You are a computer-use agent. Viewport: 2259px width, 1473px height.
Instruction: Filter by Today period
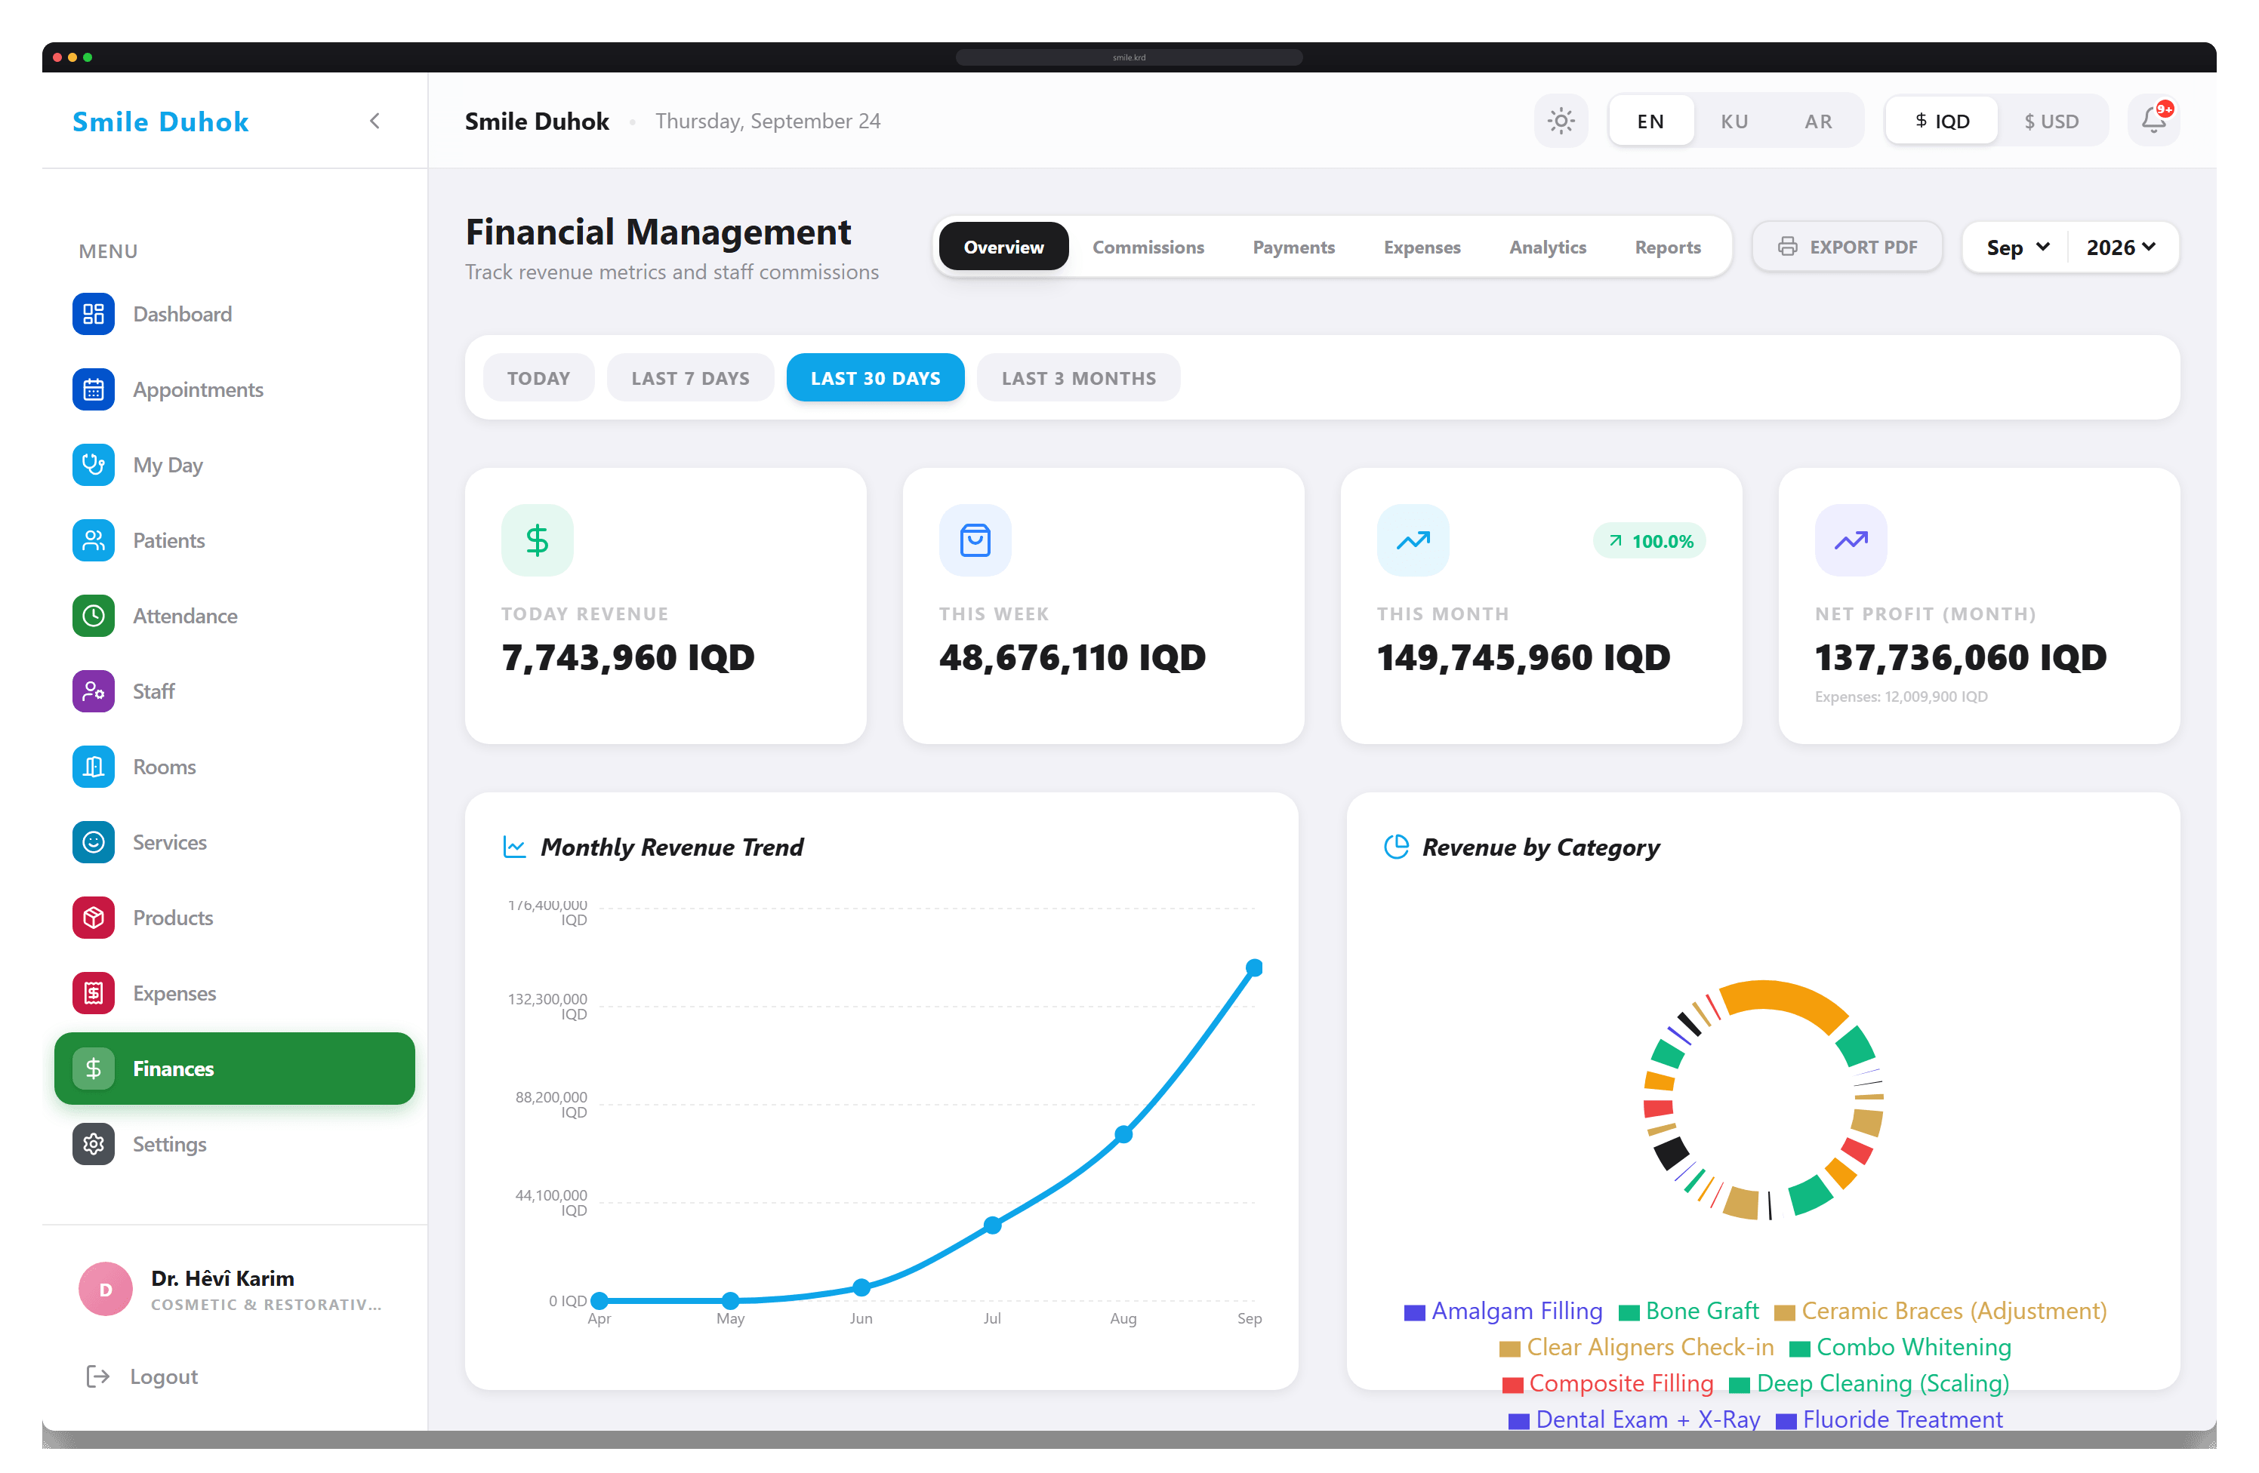coord(538,377)
